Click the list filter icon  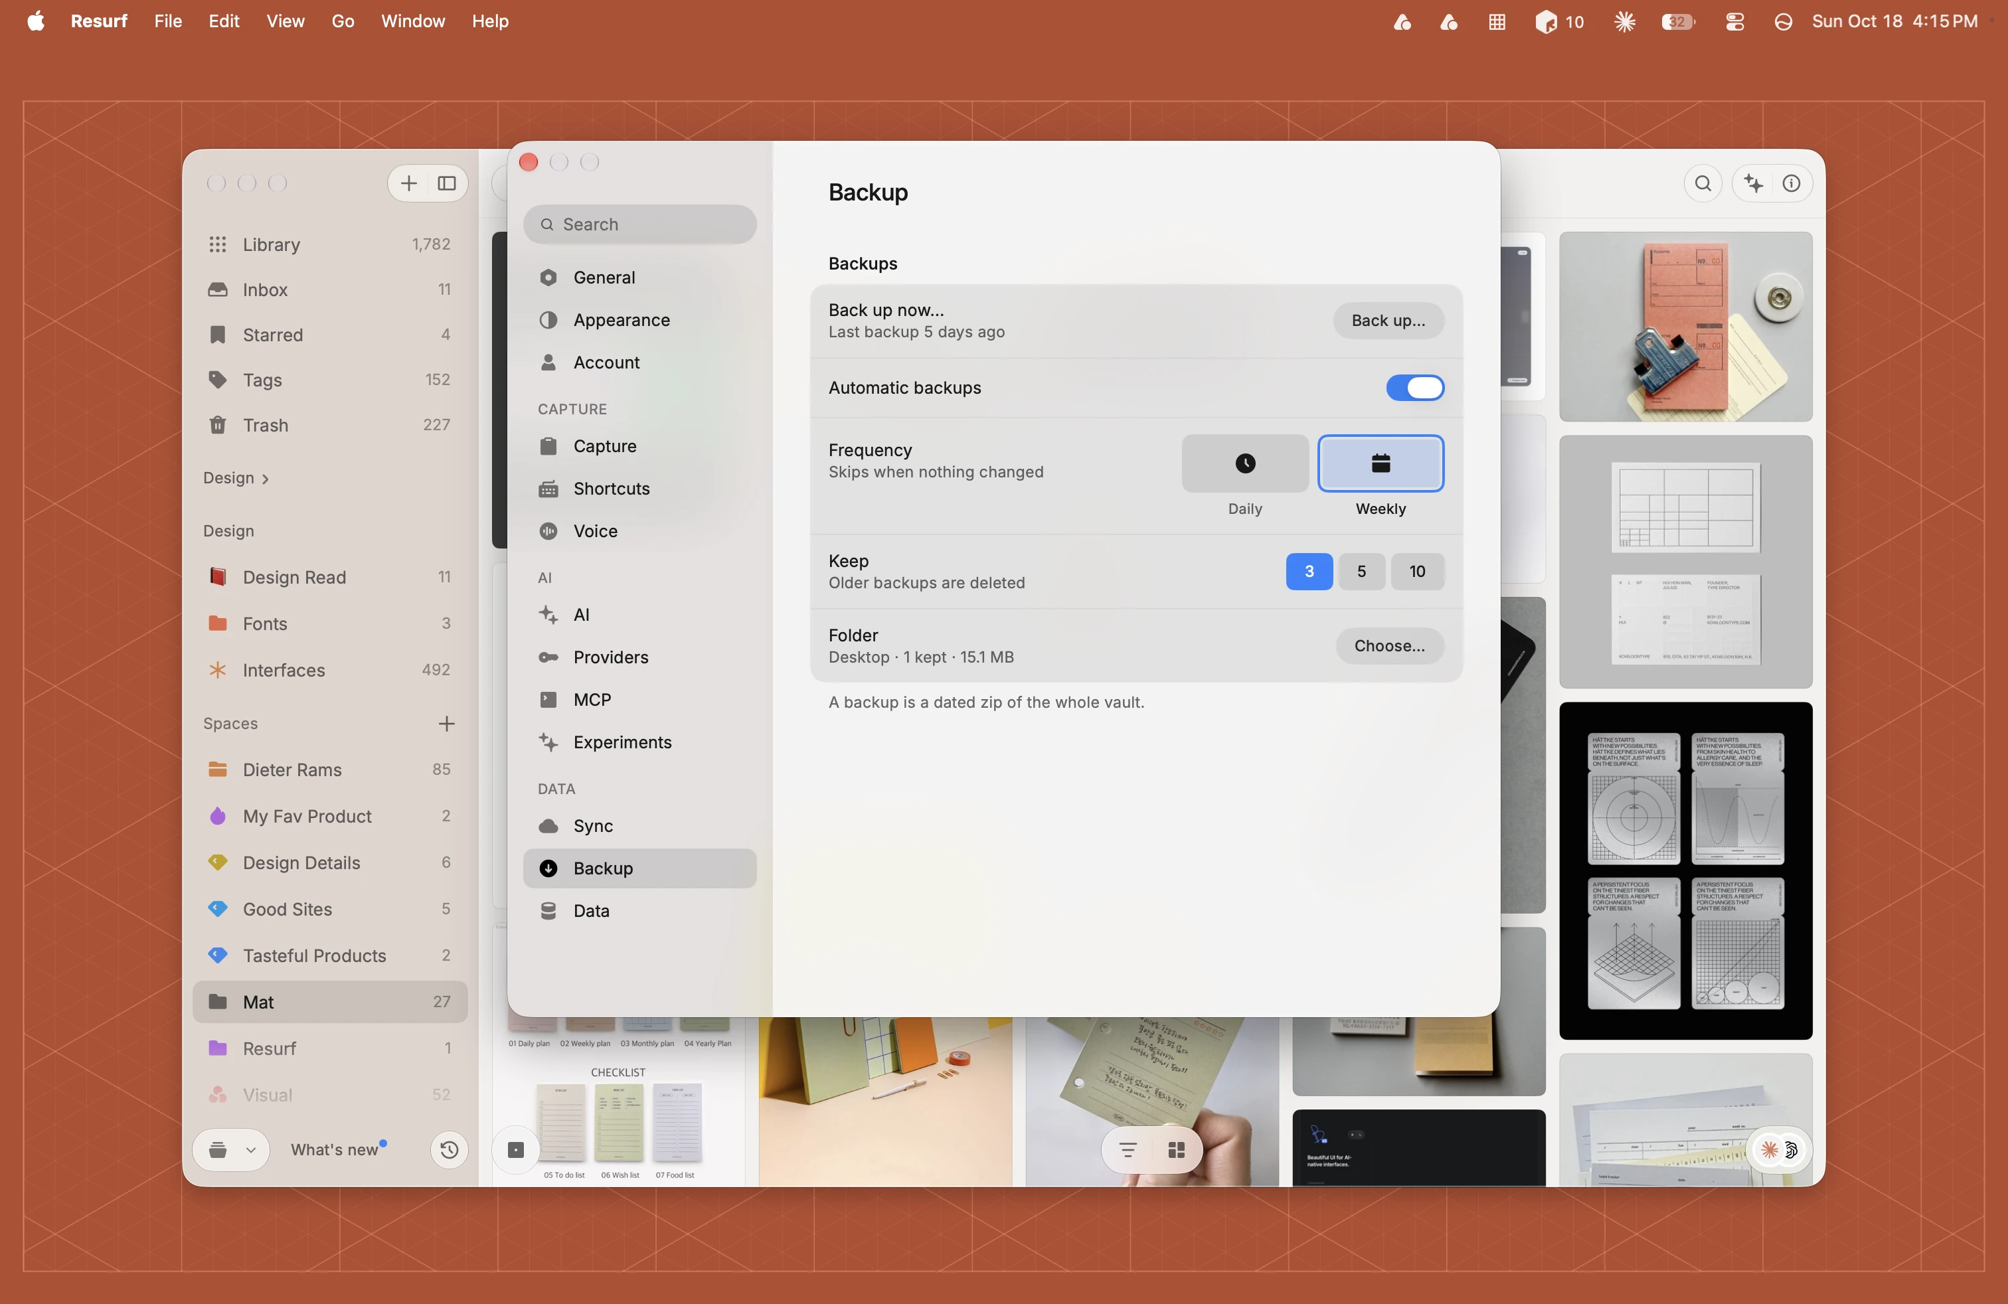click(x=1128, y=1150)
